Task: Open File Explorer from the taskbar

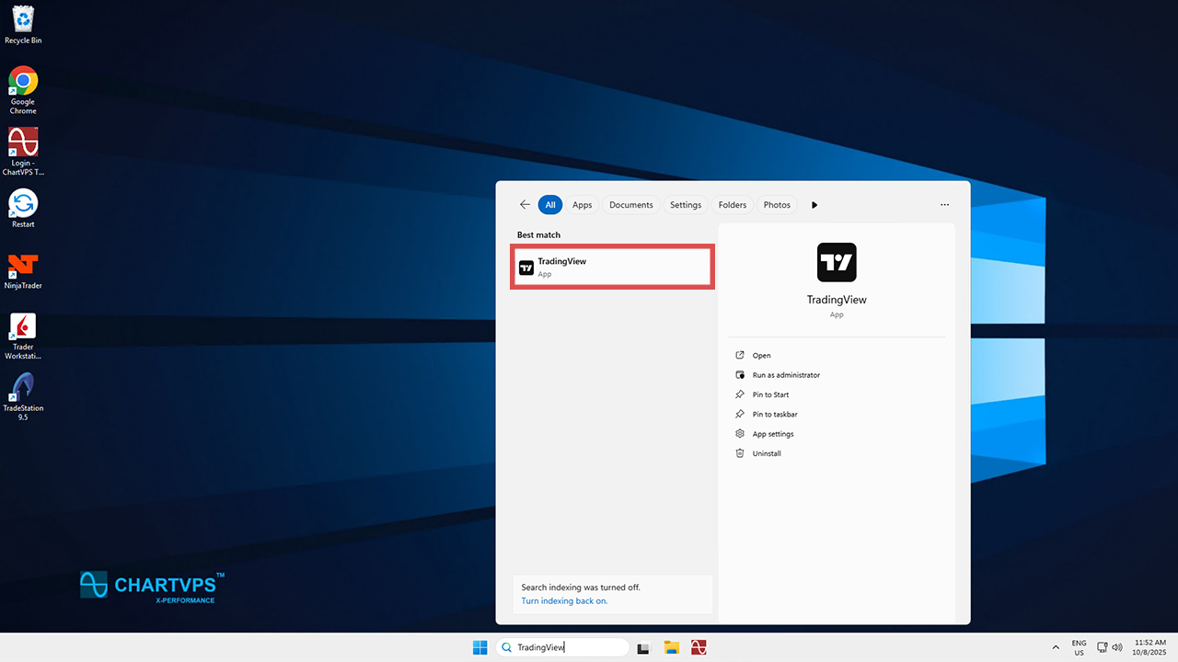Action: pos(672,647)
